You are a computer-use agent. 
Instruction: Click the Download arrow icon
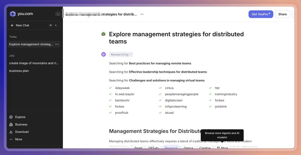11,132
